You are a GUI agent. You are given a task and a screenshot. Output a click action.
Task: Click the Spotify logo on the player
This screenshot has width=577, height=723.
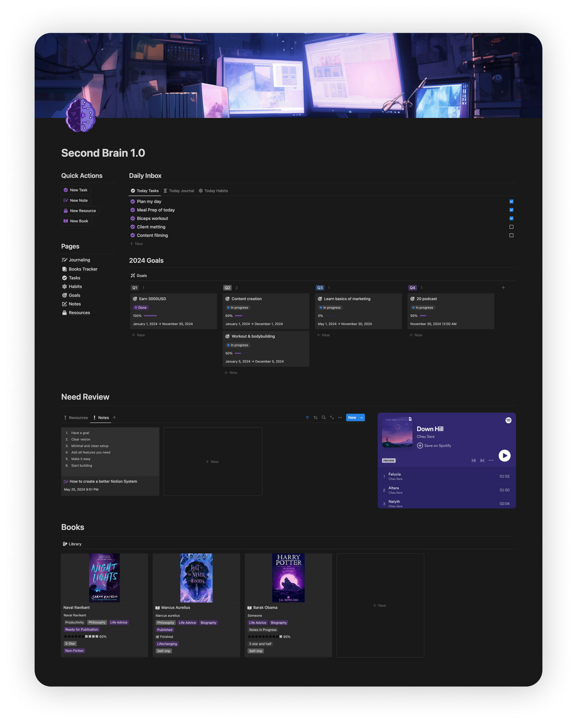508,420
